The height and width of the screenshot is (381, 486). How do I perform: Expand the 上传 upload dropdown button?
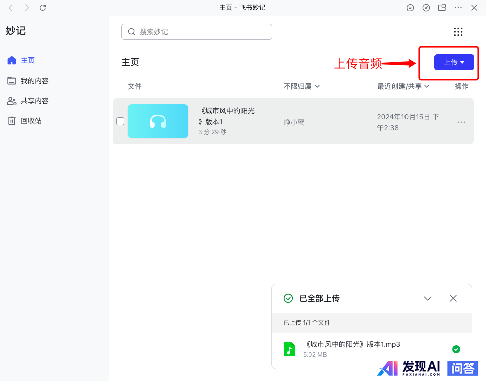454,62
